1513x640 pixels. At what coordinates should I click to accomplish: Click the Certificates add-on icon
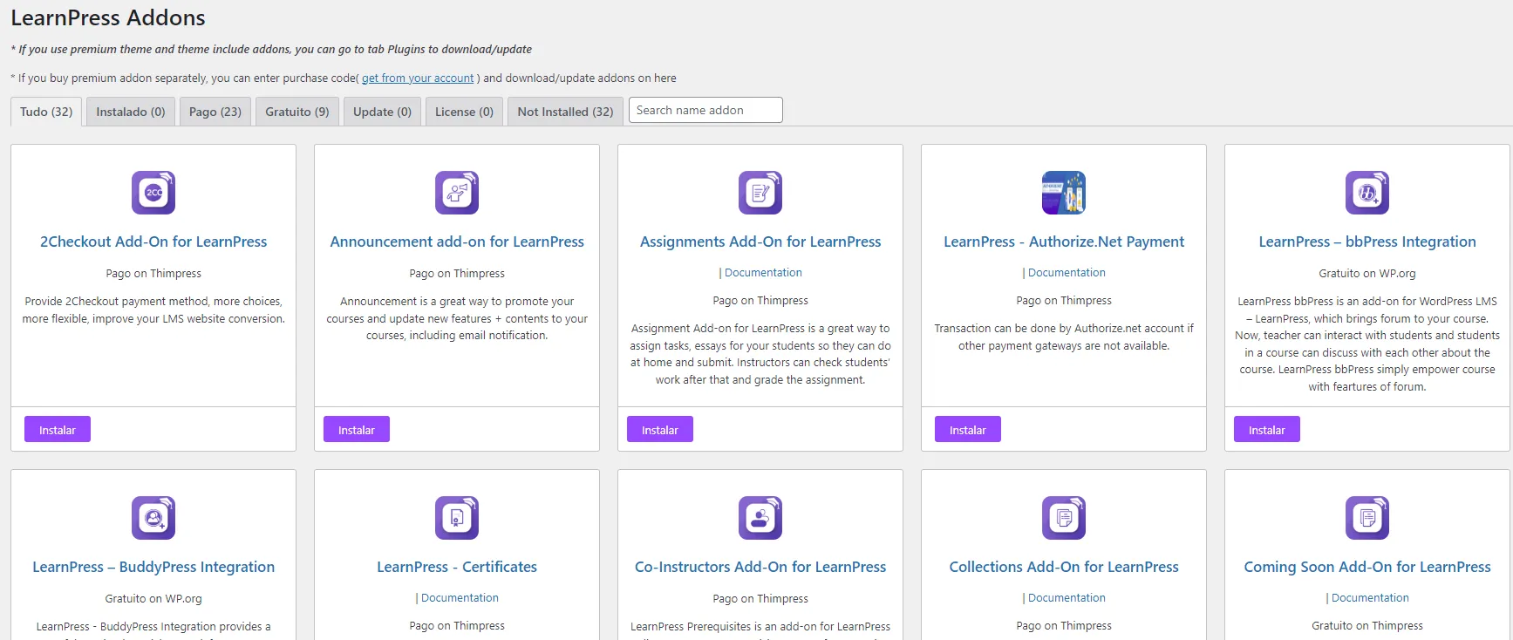[x=457, y=518]
